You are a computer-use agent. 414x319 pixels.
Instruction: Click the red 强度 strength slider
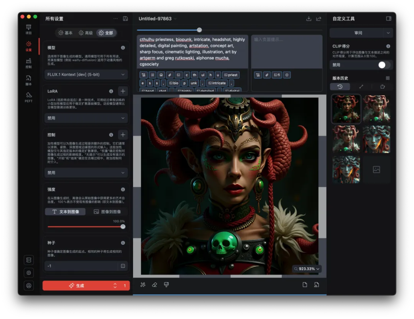tap(86, 227)
